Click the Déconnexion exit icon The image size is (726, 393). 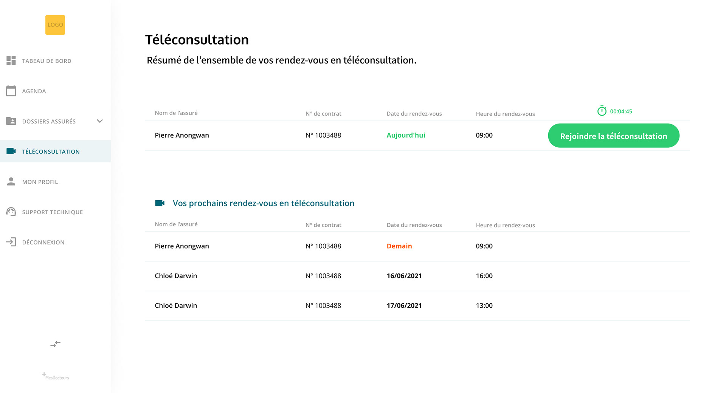pos(11,242)
